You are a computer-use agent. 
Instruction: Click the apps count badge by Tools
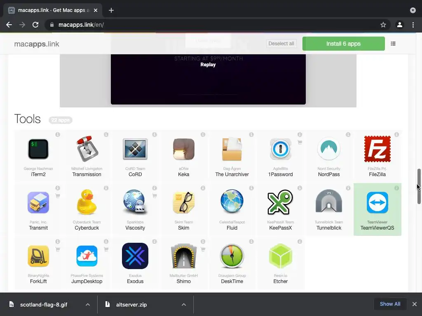click(x=61, y=120)
